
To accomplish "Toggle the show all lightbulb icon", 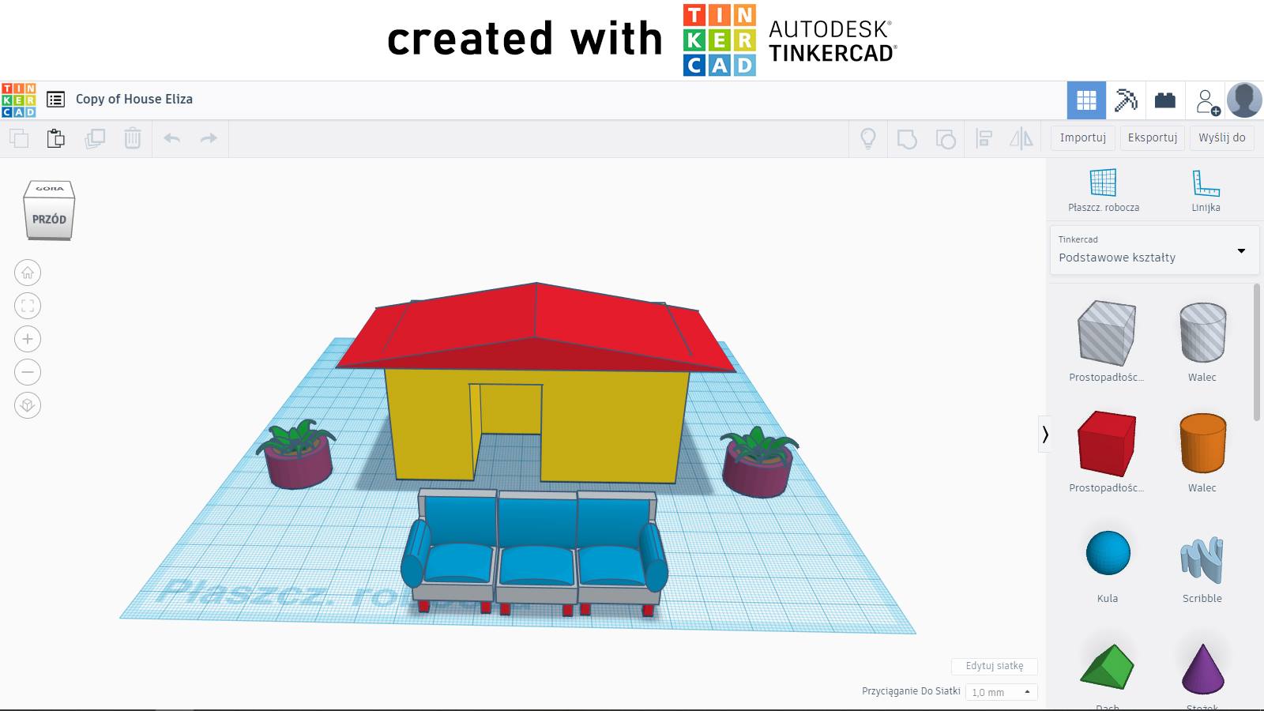I will pyautogui.click(x=868, y=139).
